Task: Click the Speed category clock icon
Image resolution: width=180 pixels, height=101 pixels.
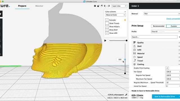Action: click(x=134, y=57)
